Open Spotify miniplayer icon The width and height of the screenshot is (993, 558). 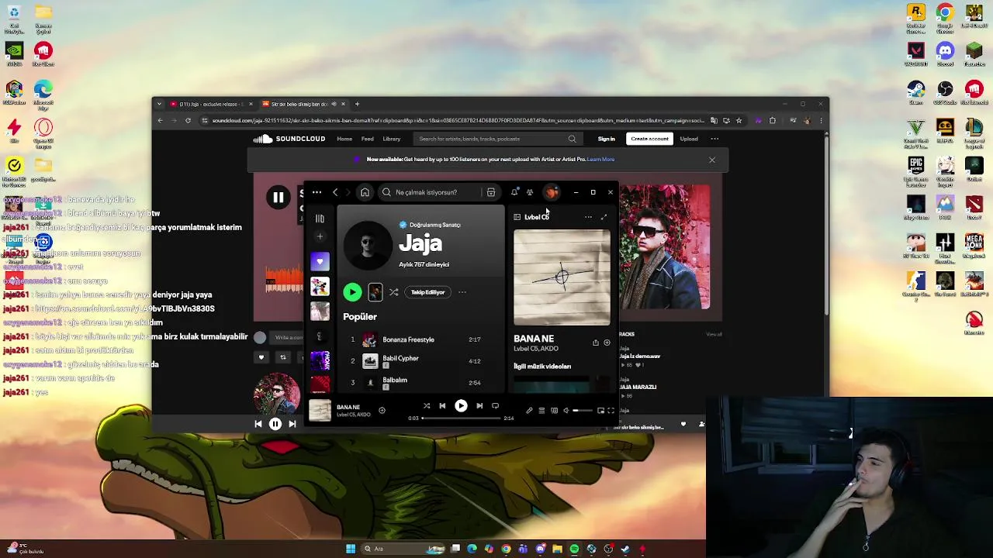coord(600,411)
